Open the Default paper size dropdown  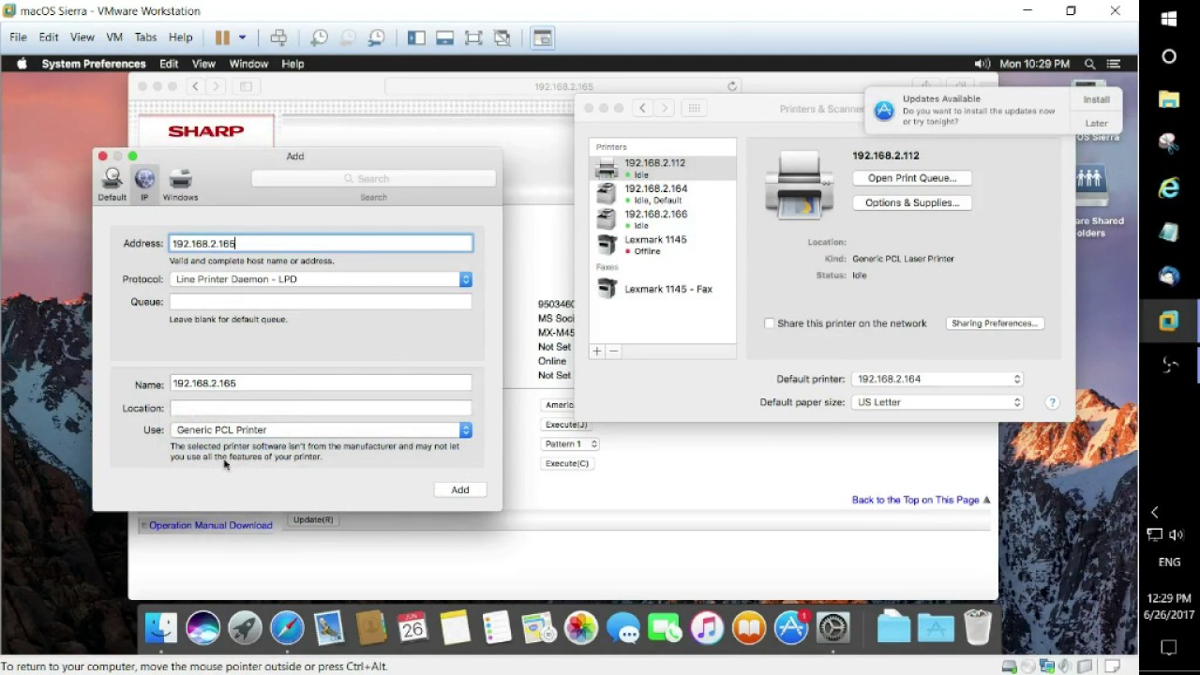(937, 402)
